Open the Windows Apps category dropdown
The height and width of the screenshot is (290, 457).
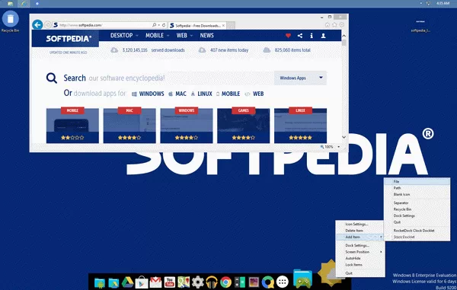click(301, 78)
